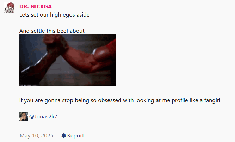Click the line "And settle this beef about"
This screenshot has width=235, height=142.
tap(52, 31)
